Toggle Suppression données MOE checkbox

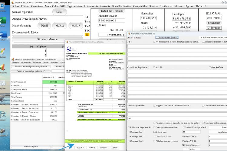pyautogui.click(x=203, y=106)
